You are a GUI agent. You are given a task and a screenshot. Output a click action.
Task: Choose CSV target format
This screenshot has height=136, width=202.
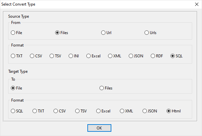coord(56,111)
